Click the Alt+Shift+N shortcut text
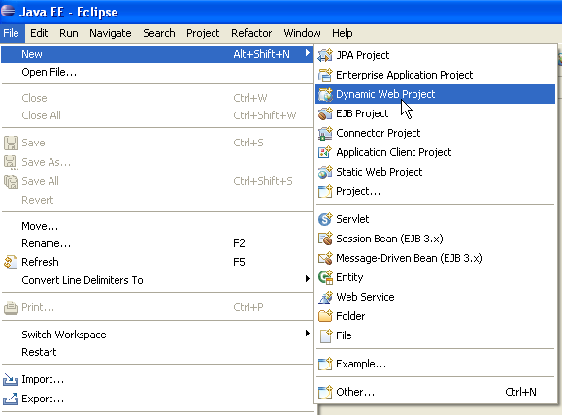The image size is (562, 415). coord(261,54)
